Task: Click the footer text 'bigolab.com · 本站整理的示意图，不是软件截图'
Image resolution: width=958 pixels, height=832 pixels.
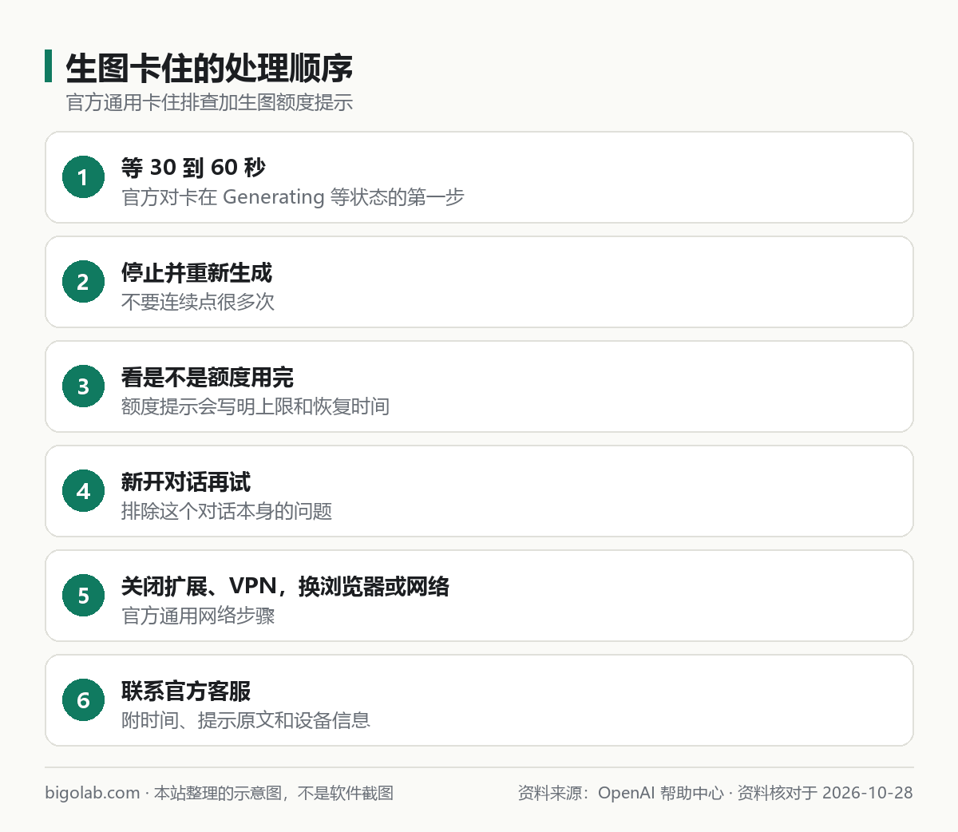Action: point(220,793)
